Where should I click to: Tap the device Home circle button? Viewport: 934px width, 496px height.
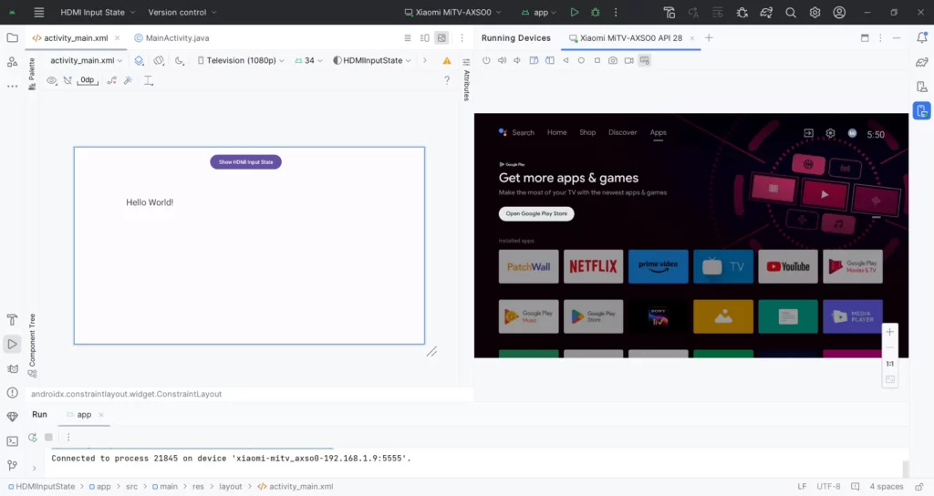point(581,60)
